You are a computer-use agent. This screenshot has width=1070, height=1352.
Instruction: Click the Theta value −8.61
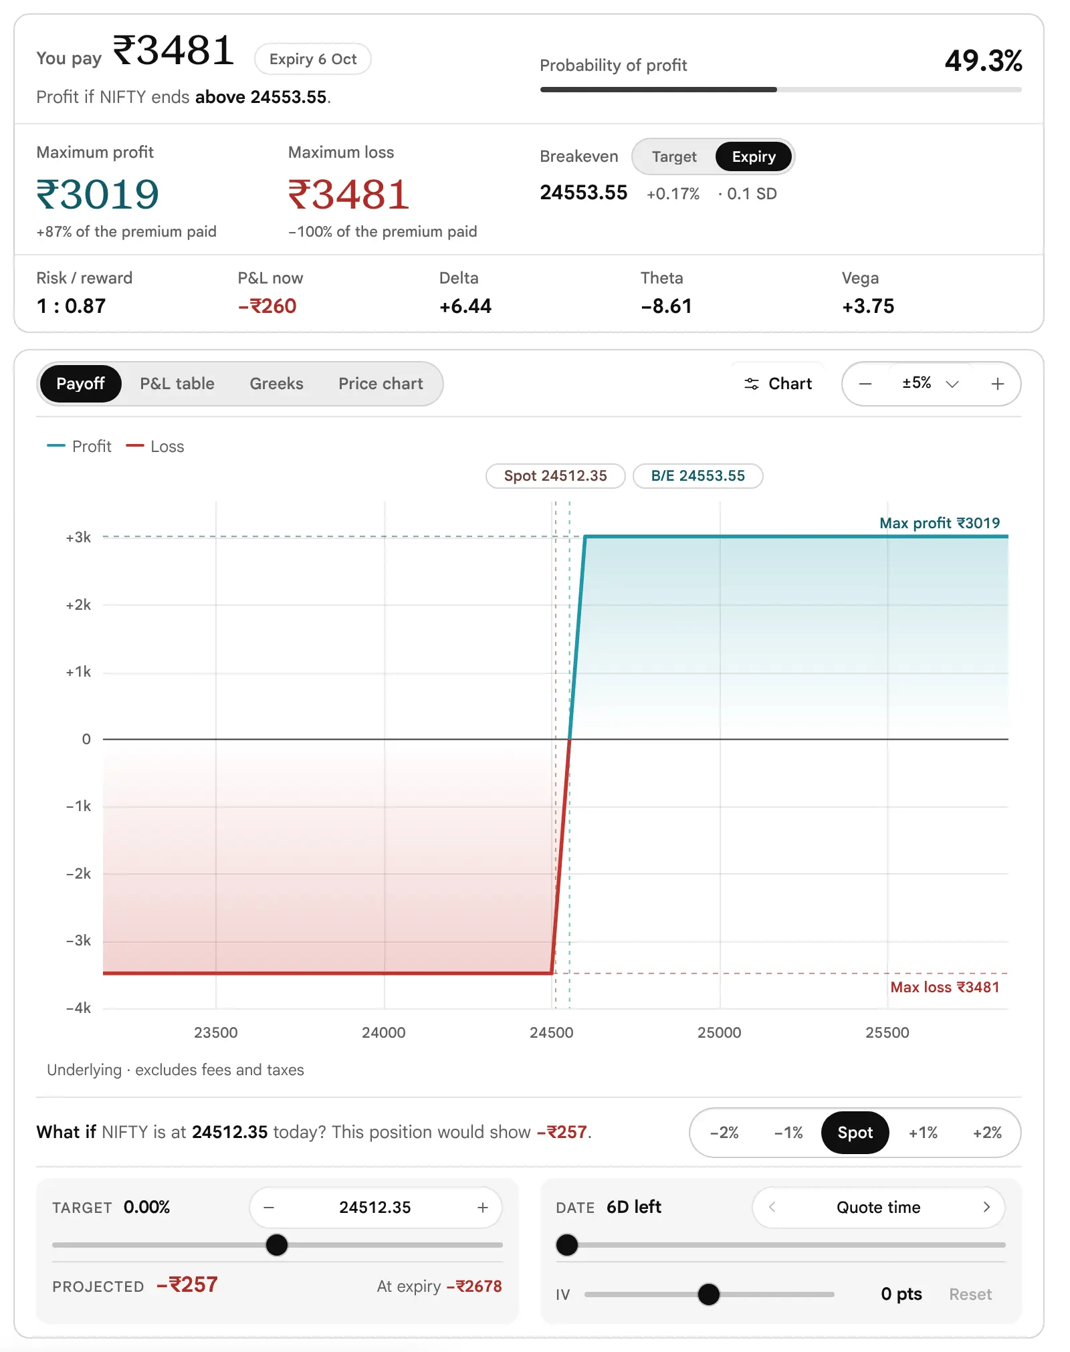click(x=666, y=306)
